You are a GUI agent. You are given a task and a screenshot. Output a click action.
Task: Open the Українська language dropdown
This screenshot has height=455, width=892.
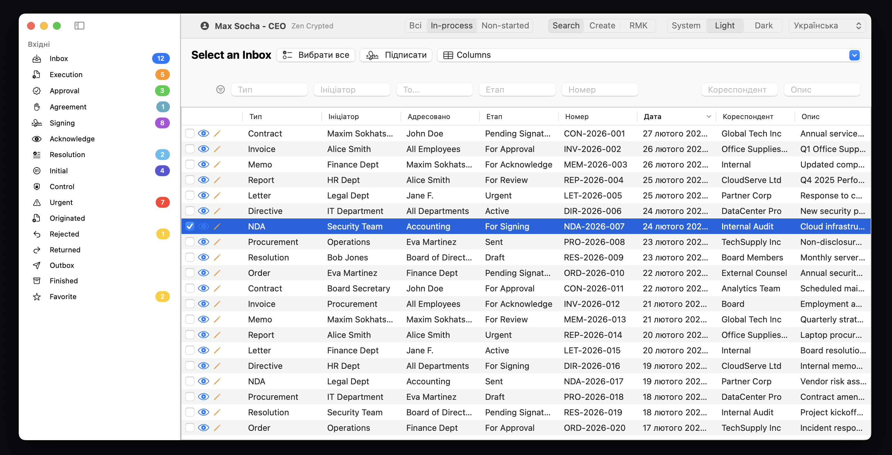827,25
